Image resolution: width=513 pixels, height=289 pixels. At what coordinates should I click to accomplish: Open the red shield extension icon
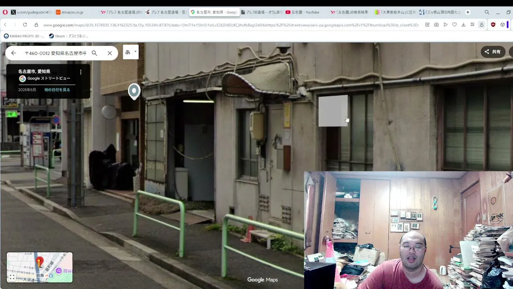(493, 25)
